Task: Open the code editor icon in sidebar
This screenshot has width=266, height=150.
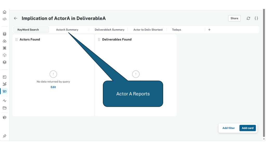Action: [4, 19]
